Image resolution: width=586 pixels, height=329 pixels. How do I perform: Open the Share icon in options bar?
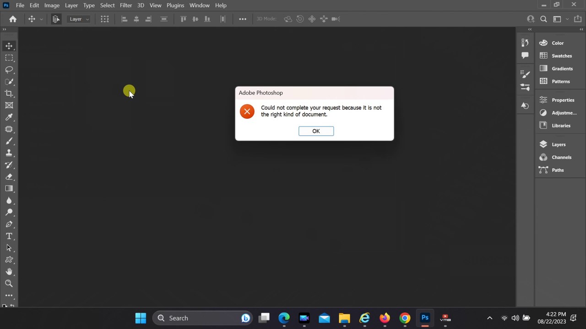(x=578, y=19)
